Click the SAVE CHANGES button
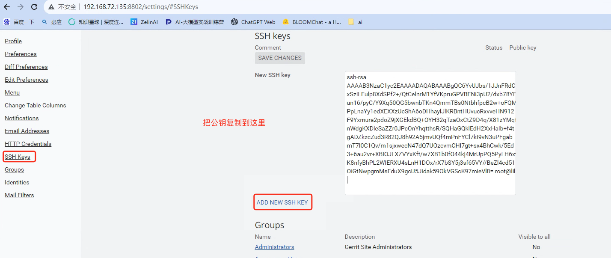Screen dimensions: 611x258 click(x=280, y=58)
